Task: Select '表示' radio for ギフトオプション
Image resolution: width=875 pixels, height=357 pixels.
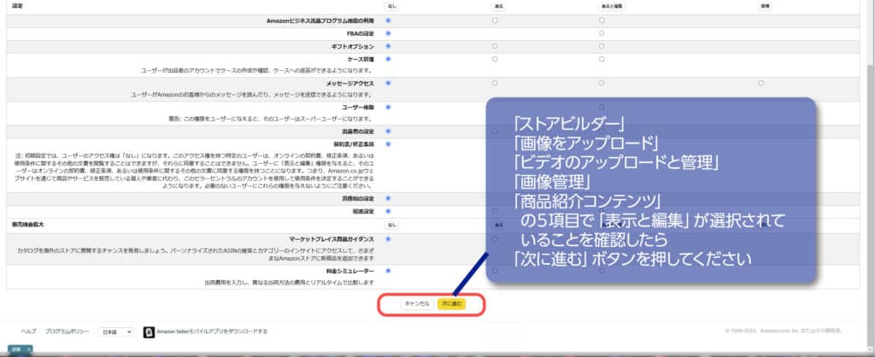Action: (x=495, y=45)
